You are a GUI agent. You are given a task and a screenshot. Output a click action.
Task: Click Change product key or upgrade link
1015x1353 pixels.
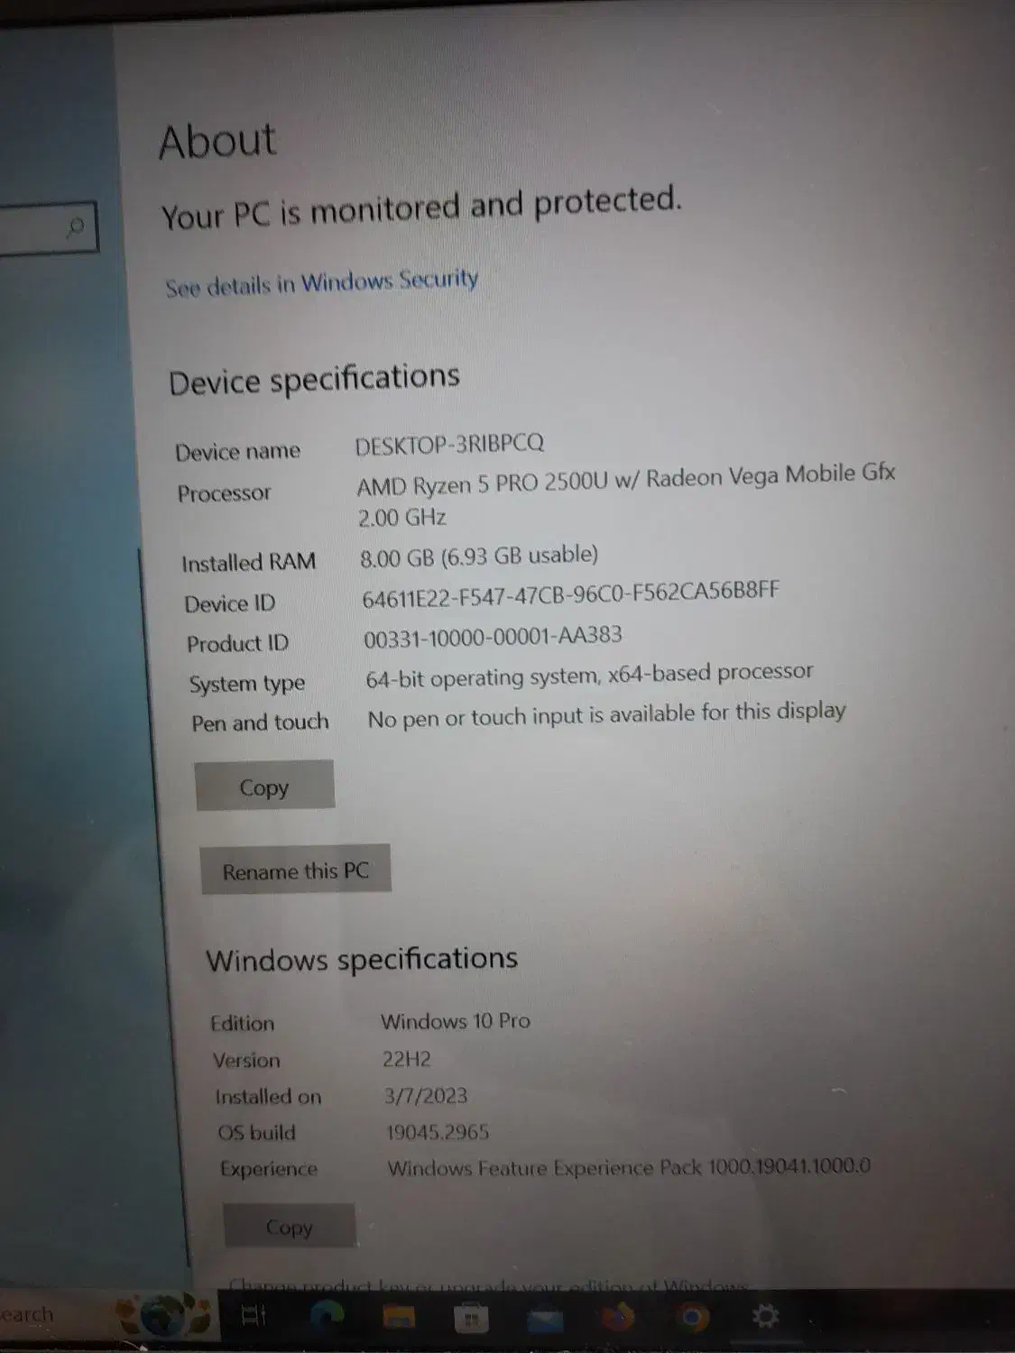tap(487, 1284)
